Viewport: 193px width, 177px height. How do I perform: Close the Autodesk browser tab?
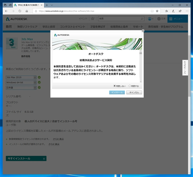tap(42, 5)
